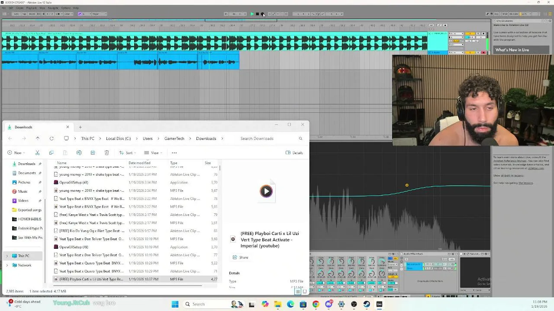
Task: Click Share link in preview pane
Action: click(241, 257)
